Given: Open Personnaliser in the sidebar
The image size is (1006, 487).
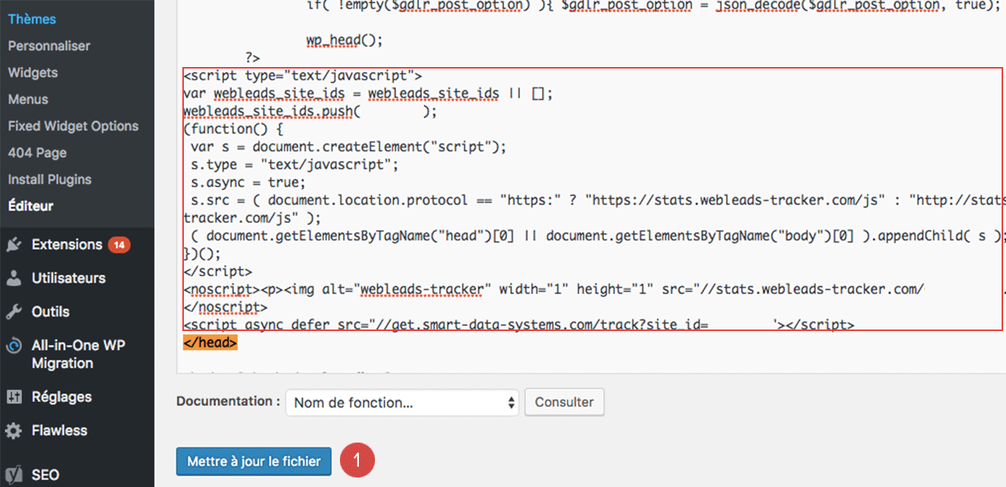Looking at the screenshot, I should [49, 46].
